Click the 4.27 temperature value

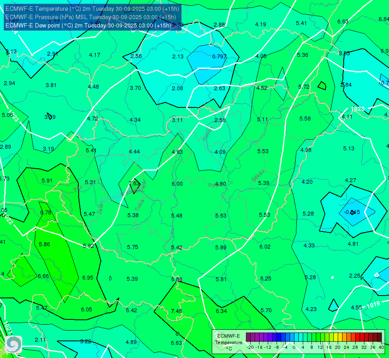coord(350,180)
